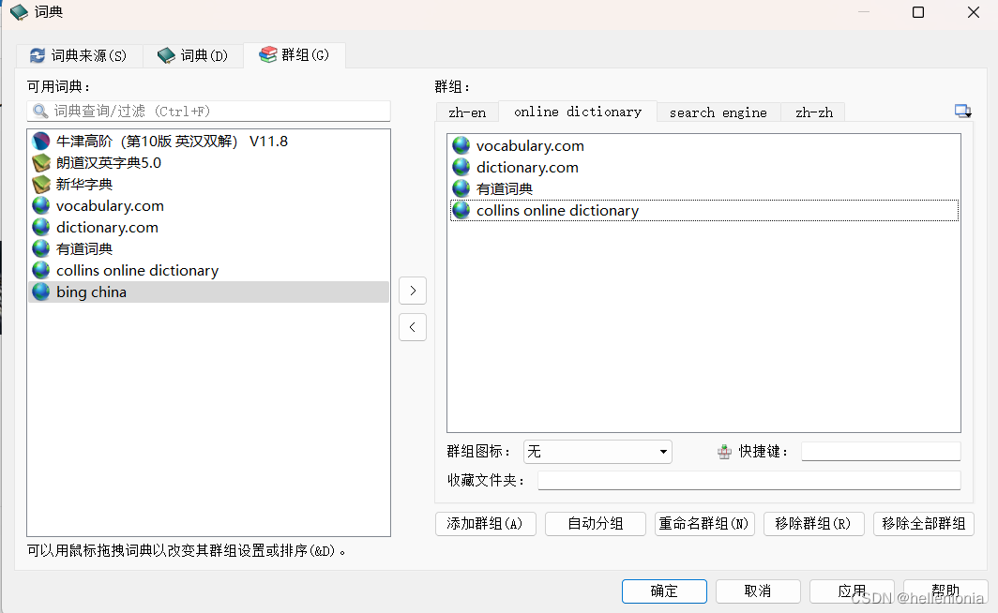Add selected dictionary to group with right arrow
Screen dimensions: 998x613
[x=413, y=291]
